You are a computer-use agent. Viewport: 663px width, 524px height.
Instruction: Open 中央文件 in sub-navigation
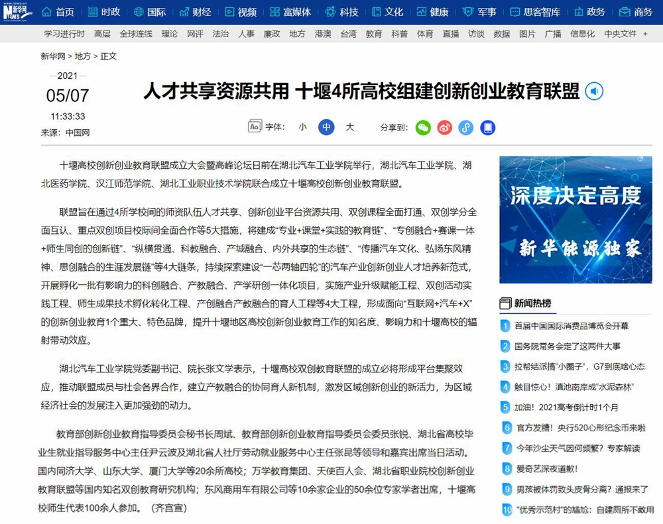[x=620, y=34]
